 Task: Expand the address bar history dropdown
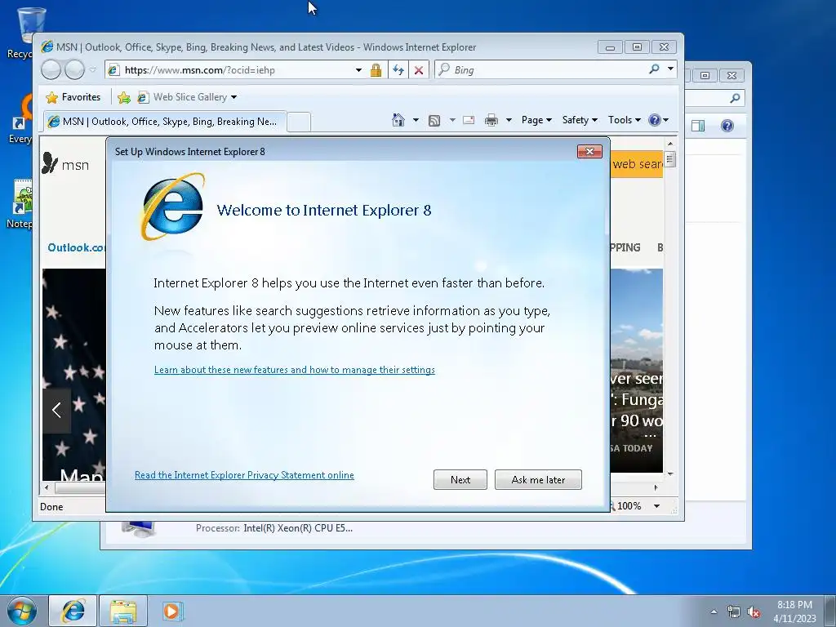[358, 70]
